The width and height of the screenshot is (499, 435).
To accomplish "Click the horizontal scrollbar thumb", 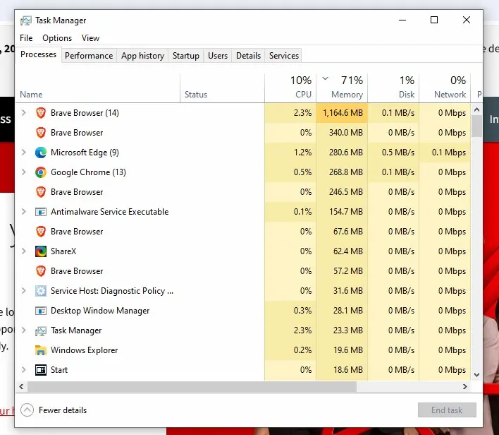I will coord(192,386).
